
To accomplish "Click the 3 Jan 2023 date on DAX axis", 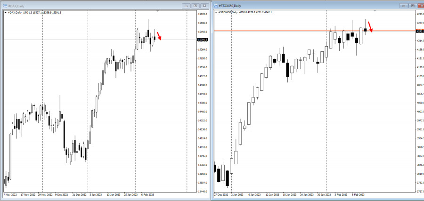I will (x=96, y=194).
